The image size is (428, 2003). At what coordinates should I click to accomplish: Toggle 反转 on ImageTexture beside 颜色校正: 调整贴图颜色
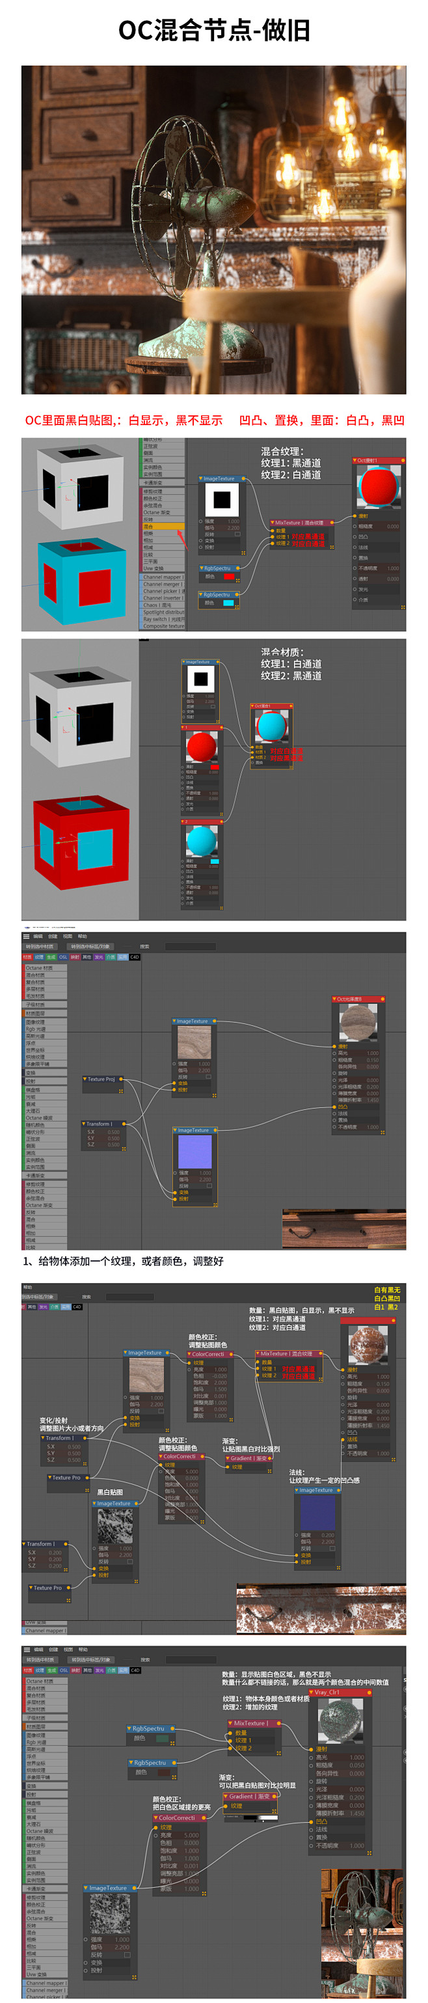click(161, 1411)
